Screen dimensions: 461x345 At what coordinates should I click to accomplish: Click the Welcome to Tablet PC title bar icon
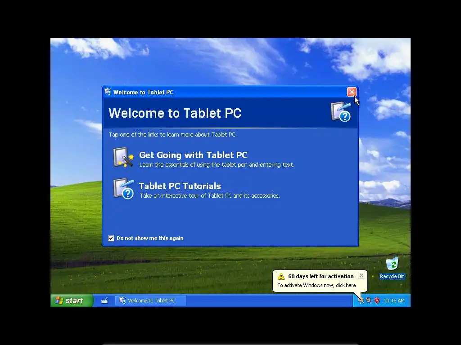108,92
